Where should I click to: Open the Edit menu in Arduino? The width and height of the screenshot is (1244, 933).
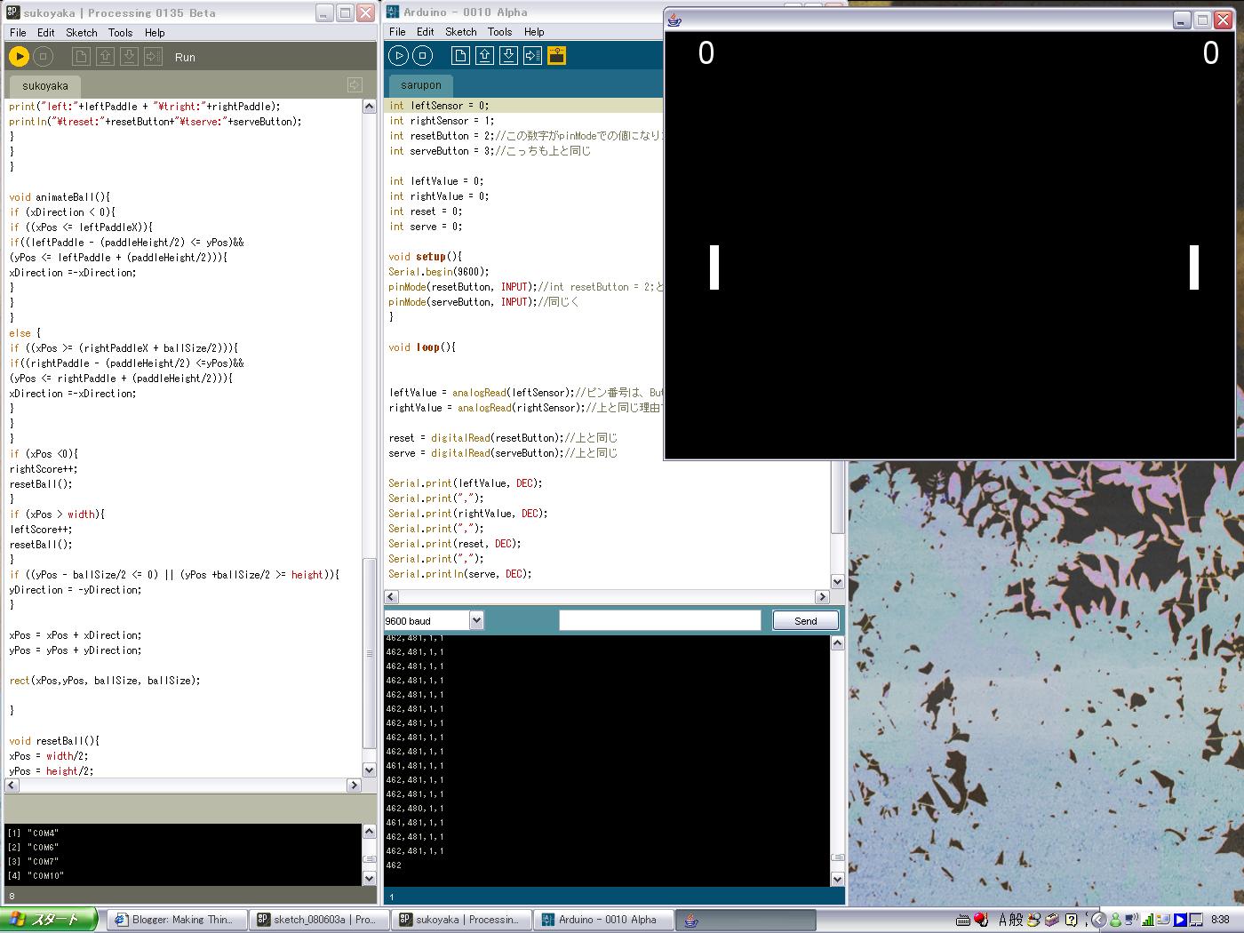[x=426, y=32]
